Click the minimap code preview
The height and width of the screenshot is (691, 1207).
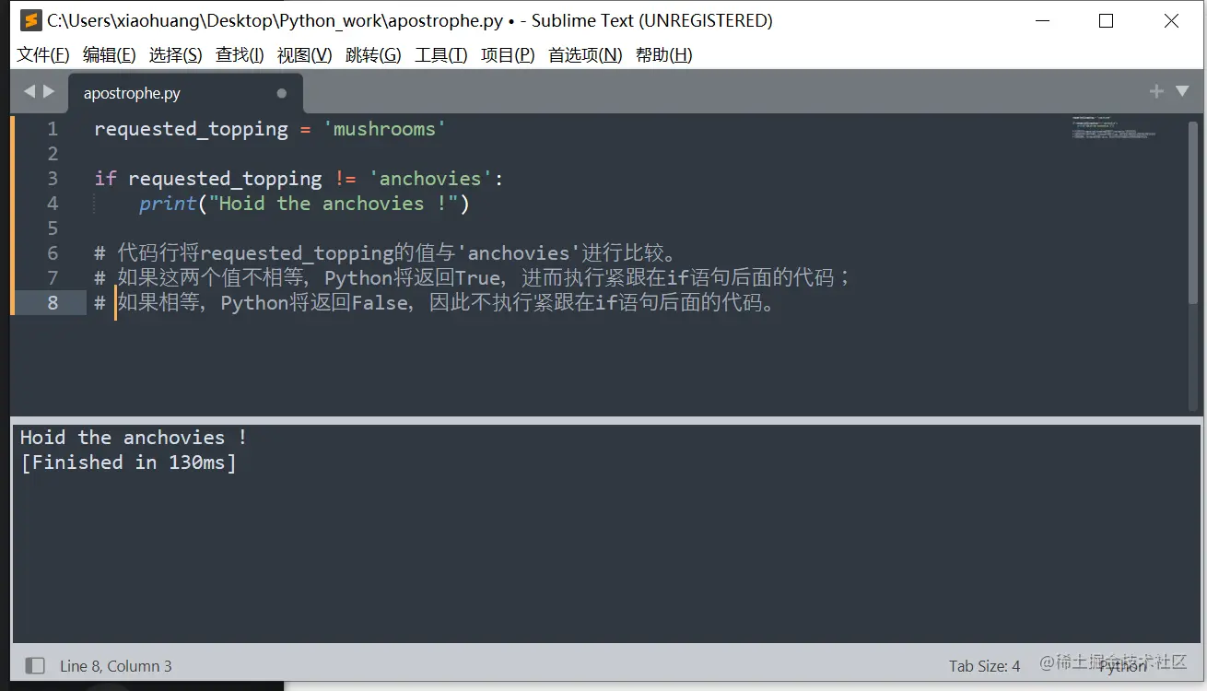pyautogui.click(x=1113, y=129)
